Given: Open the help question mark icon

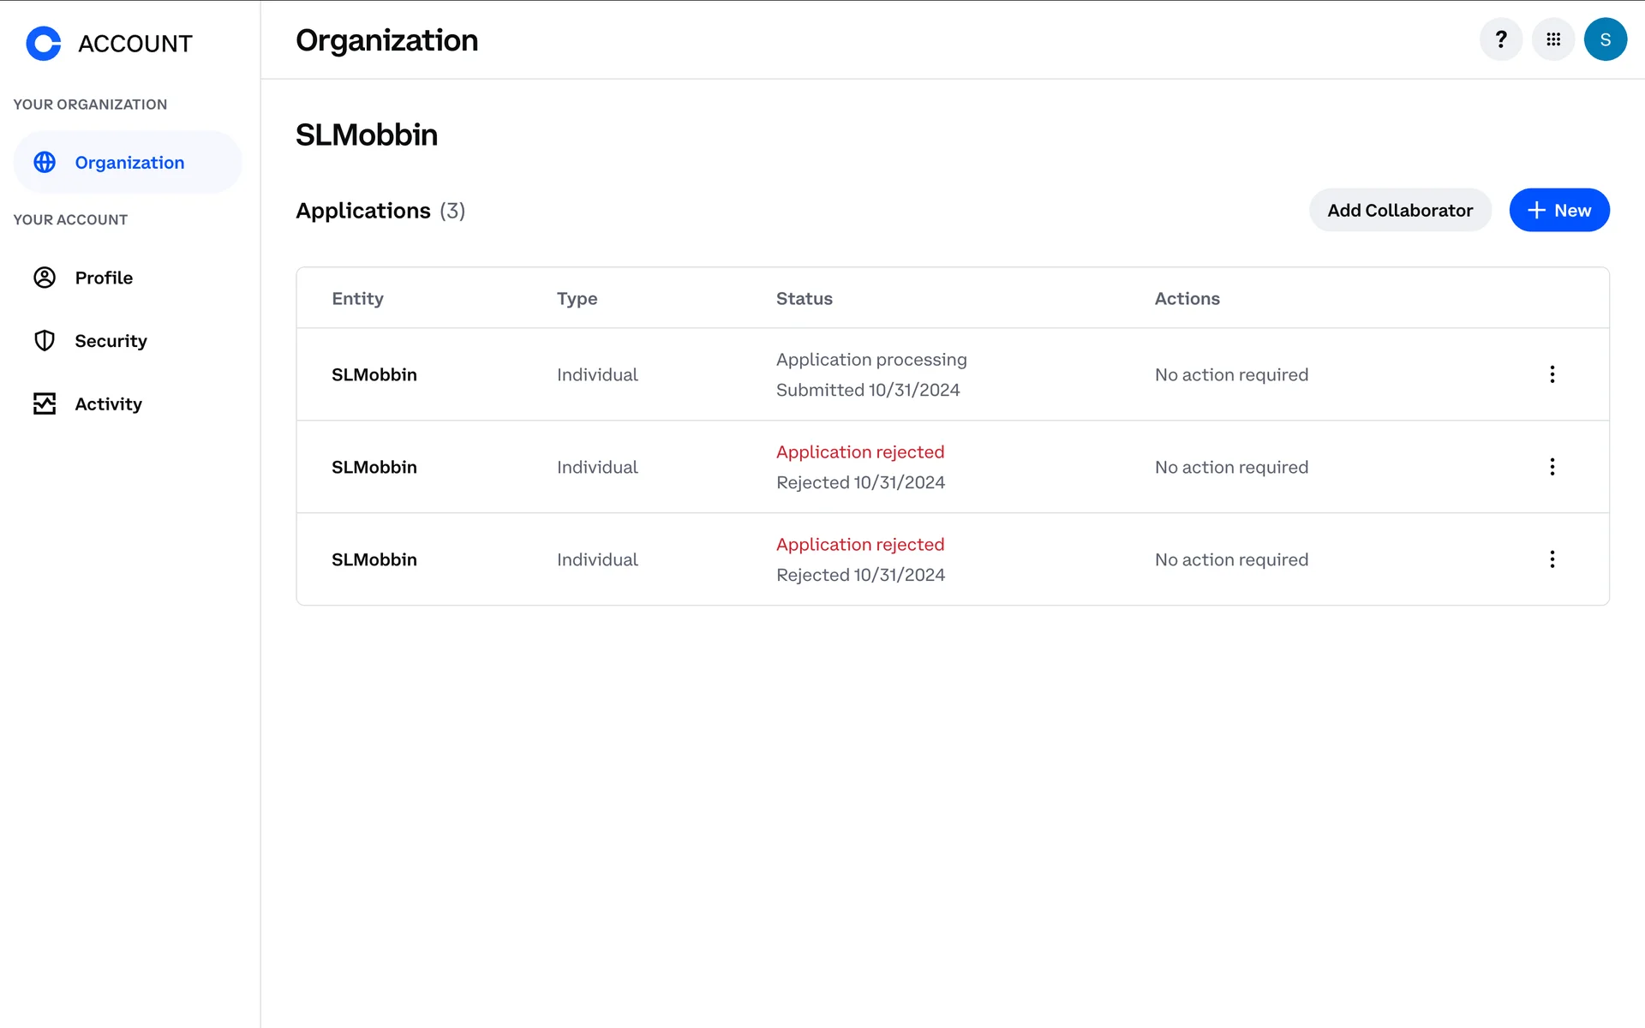Looking at the screenshot, I should click(x=1500, y=39).
